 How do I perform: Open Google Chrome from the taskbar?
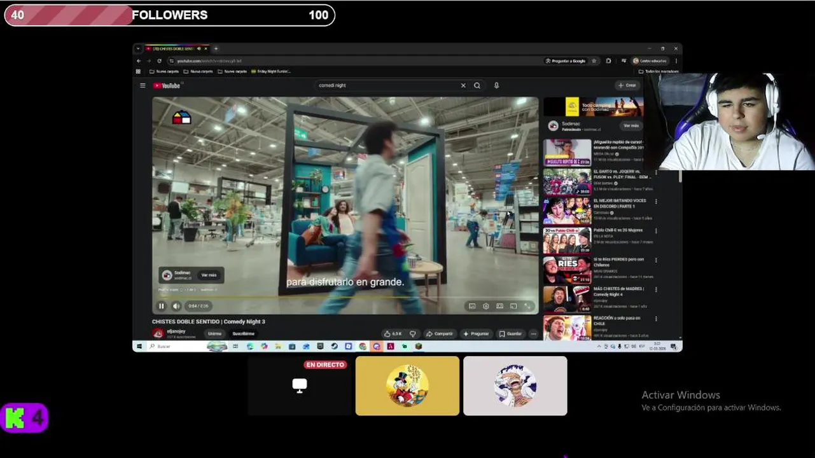point(363,346)
